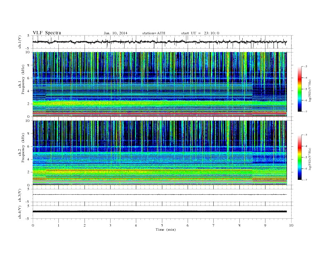Click inside the ch.1 spectrogram panel
This screenshot has height=253, width=328.
[159, 84]
